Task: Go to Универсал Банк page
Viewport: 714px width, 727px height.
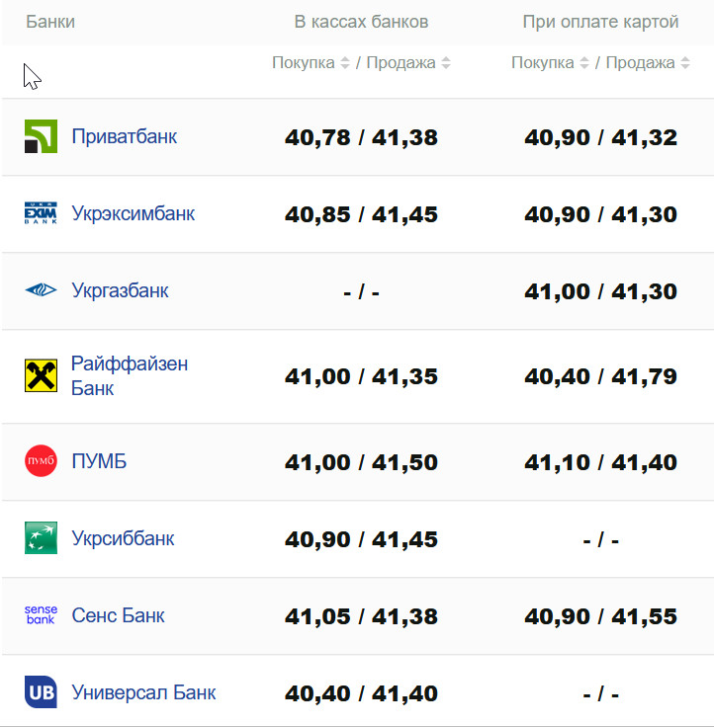Action: pyautogui.click(x=143, y=692)
